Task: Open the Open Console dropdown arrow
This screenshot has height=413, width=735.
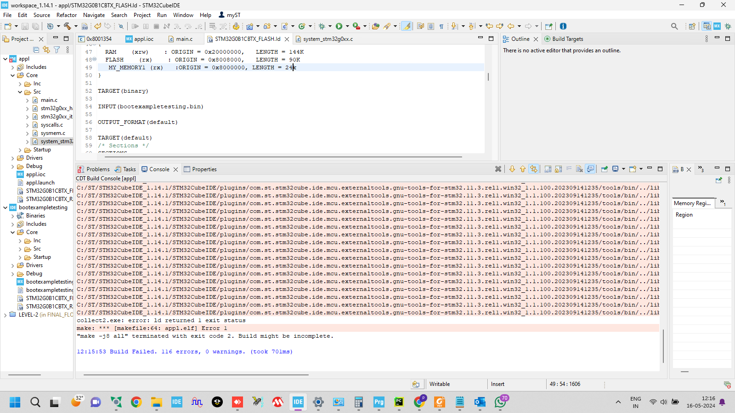Action: [x=623, y=169]
